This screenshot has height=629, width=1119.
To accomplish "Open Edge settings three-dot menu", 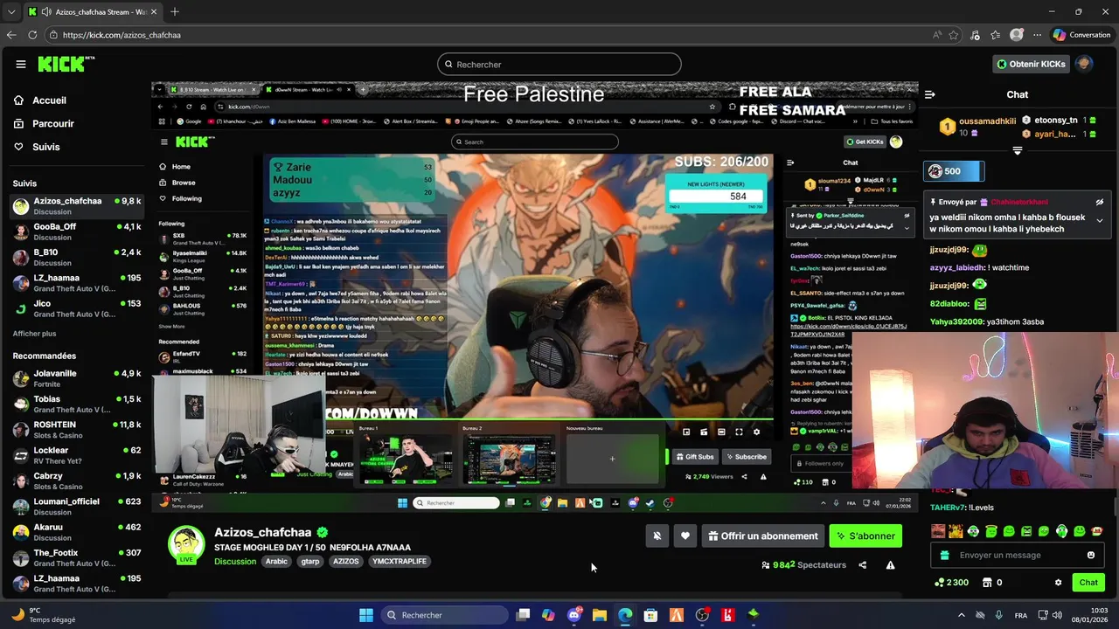I will [1038, 35].
